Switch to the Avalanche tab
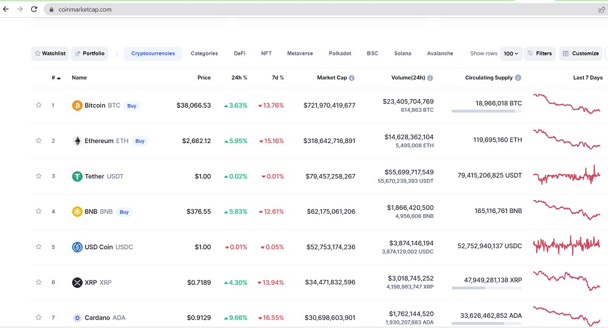608x328 pixels. point(440,54)
